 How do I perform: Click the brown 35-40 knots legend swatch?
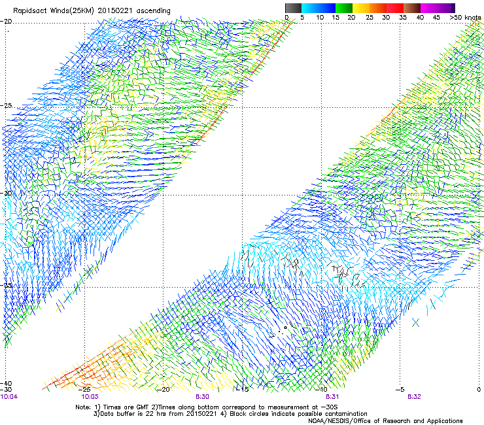pyautogui.click(x=412, y=8)
